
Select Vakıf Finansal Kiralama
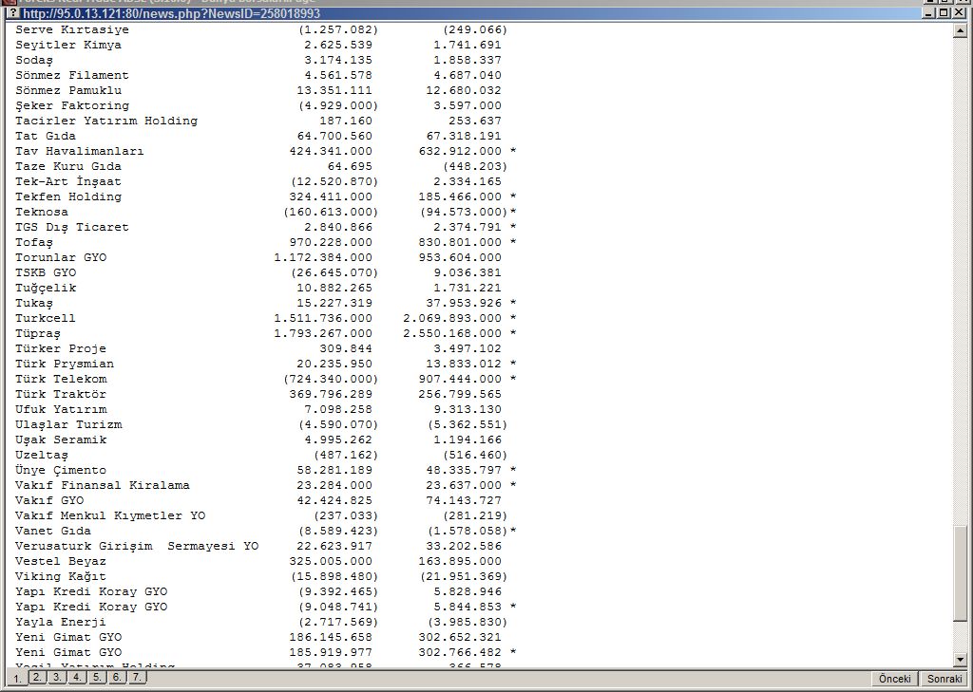tap(103, 485)
